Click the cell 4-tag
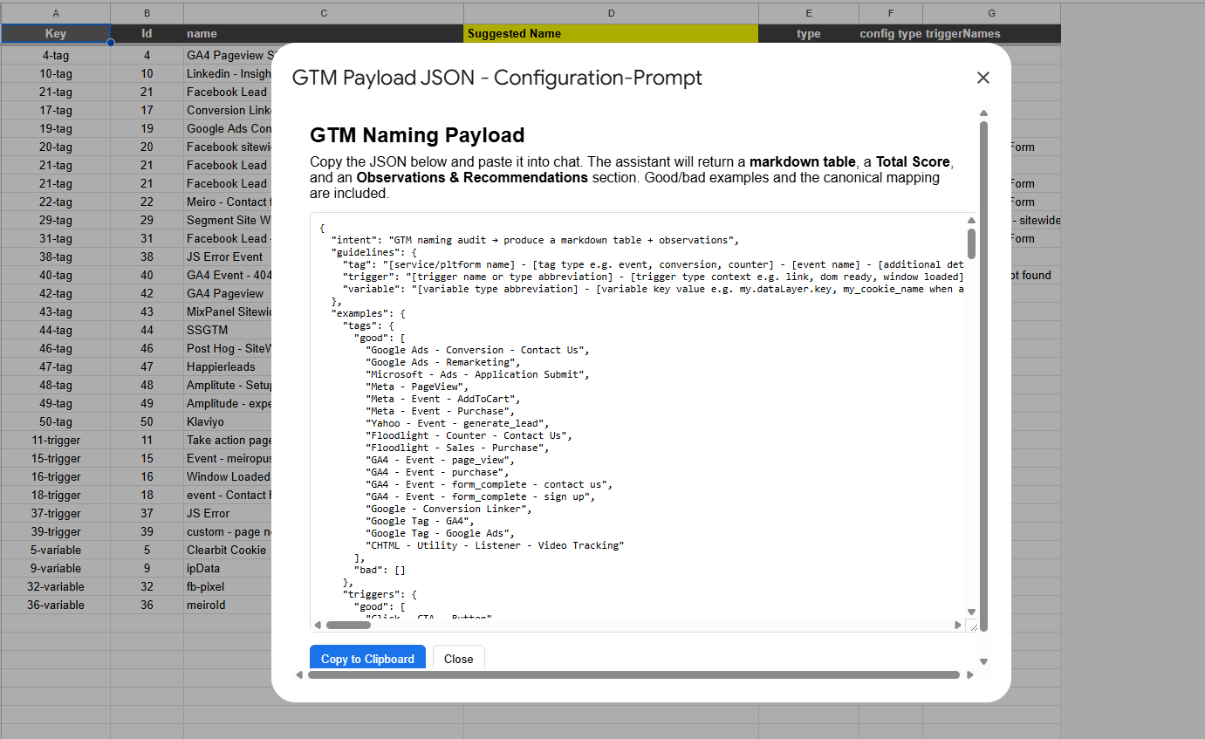This screenshot has width=1205, height=739. click(x=56, y=55)
